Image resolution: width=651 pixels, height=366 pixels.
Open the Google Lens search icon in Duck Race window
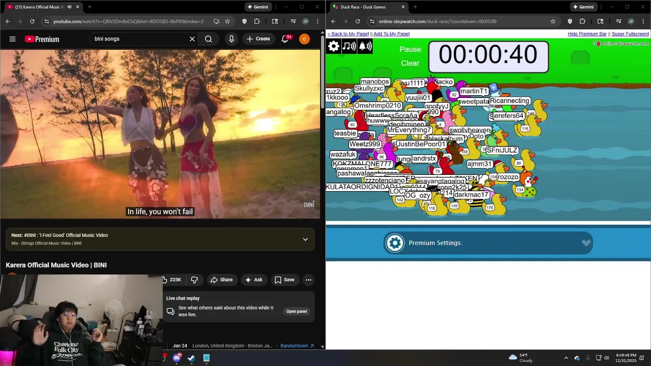click(600, 21)
